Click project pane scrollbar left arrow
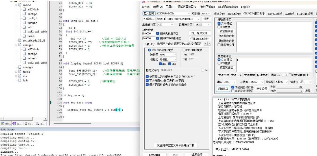 pos(2,119)
